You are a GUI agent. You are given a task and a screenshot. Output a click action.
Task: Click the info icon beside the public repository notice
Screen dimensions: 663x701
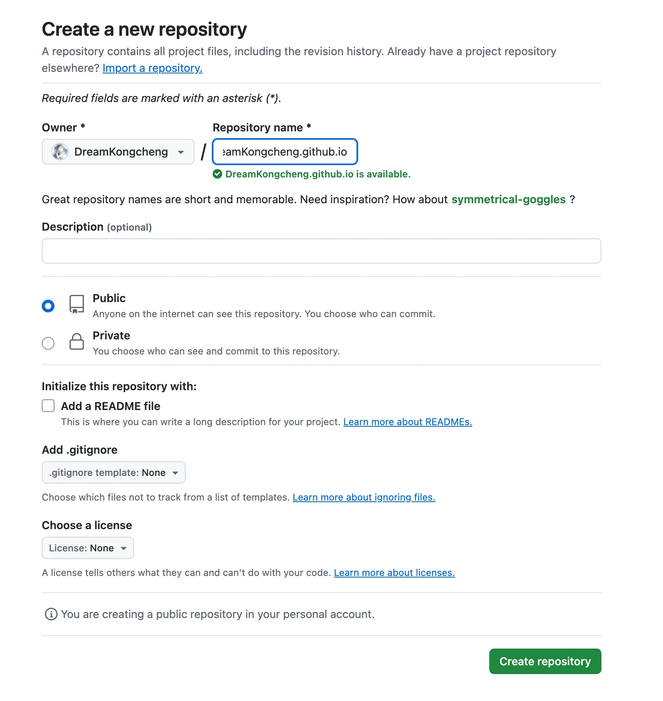51,614
